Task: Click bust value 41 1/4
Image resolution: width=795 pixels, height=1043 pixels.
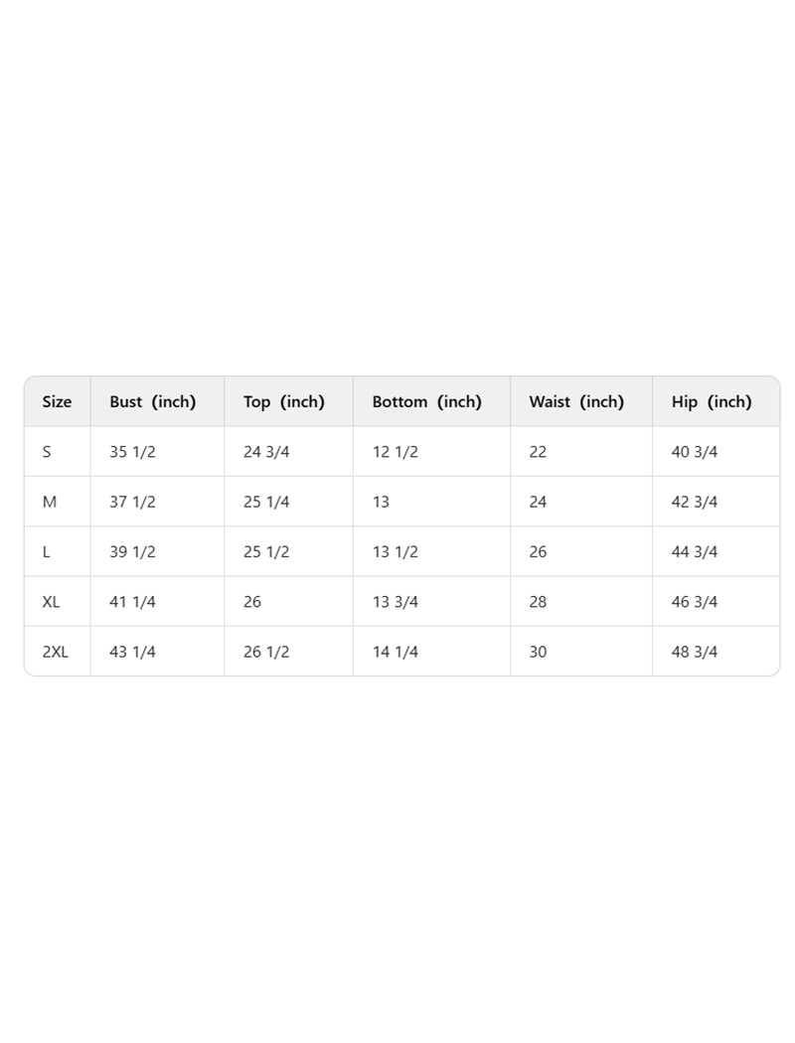Action: 132,602
